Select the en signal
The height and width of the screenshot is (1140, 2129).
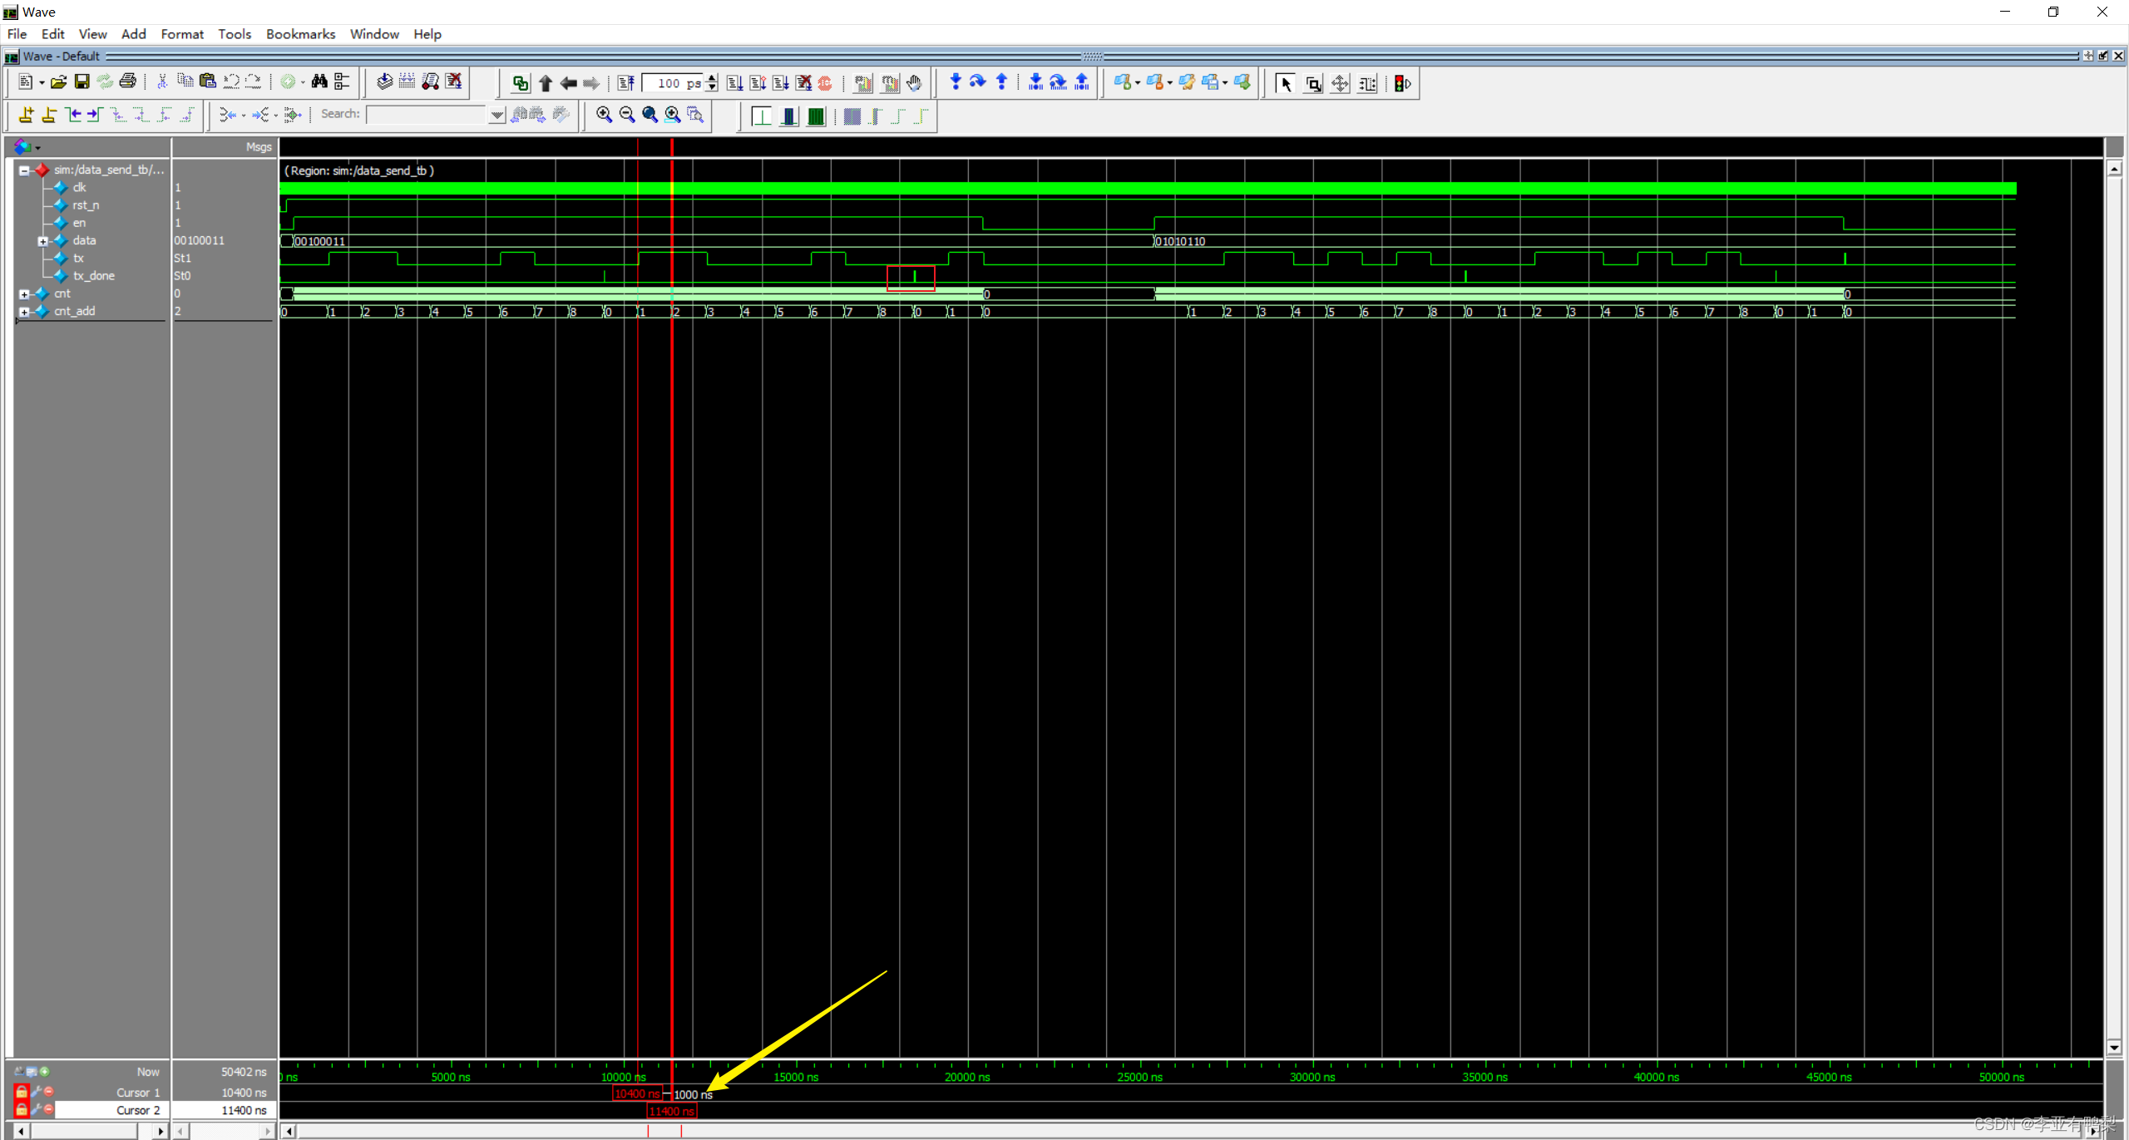coord(79,223)
